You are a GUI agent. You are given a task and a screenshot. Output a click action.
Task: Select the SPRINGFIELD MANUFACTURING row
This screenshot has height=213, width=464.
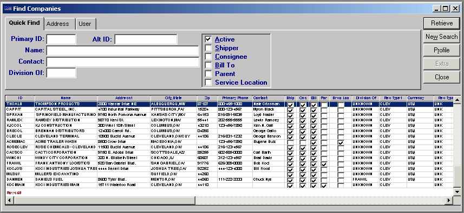click(x=230, y=115)
